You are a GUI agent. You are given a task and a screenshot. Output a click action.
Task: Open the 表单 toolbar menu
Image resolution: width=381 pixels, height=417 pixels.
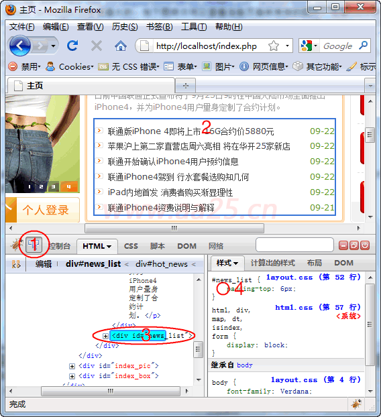(x=180, y=66)
